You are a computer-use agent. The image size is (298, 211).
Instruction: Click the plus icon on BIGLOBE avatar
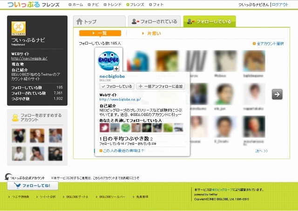(x=116, y=69)
